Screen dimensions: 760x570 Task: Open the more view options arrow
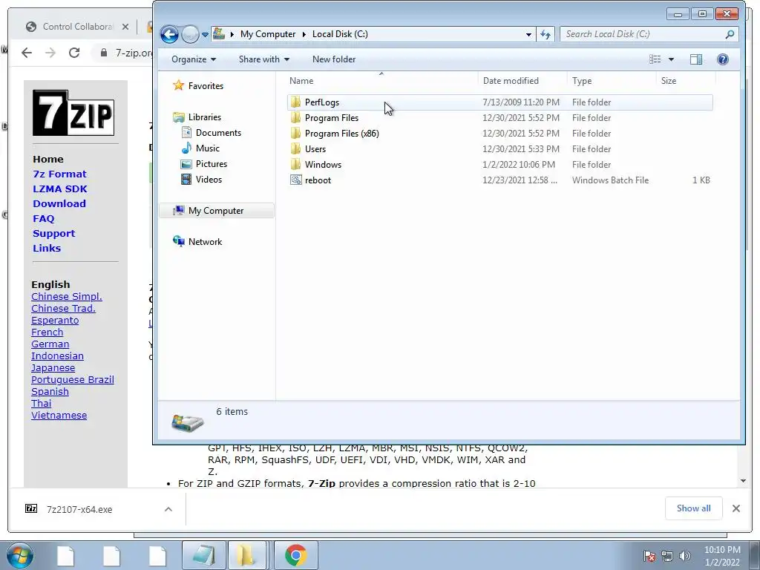671,59
